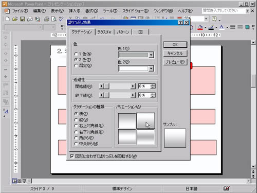Image resolution: width=257 pixels, height=193 pixels.
Task: Open the スライドショー menu
Action: (x=135, y=11)
